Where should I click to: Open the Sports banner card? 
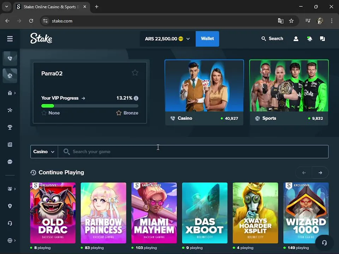pyautogui.click(x=289, y=92)
